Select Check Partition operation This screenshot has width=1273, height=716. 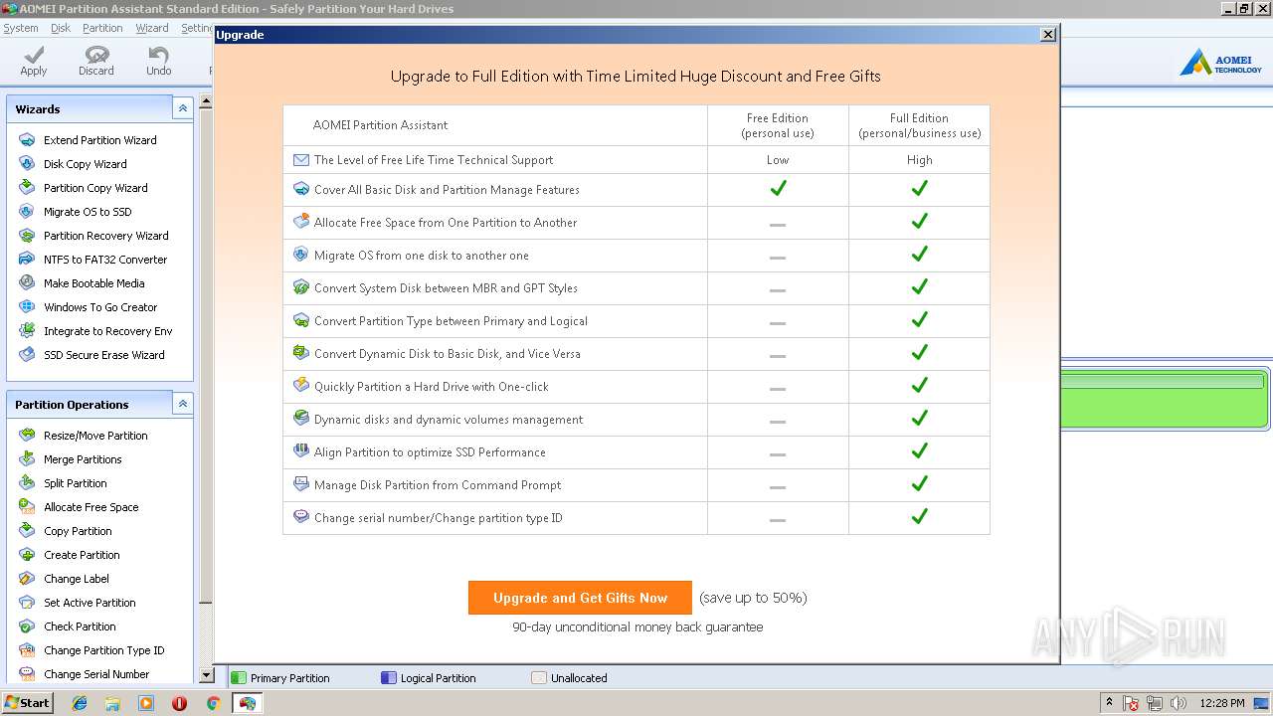tap(80, 626)
